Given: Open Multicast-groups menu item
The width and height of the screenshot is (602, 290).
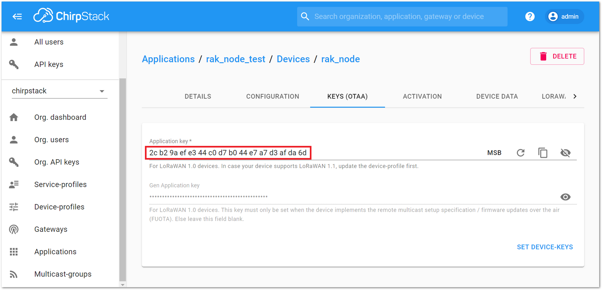Looking at the screenshot, I should click(x=60, y=274).
